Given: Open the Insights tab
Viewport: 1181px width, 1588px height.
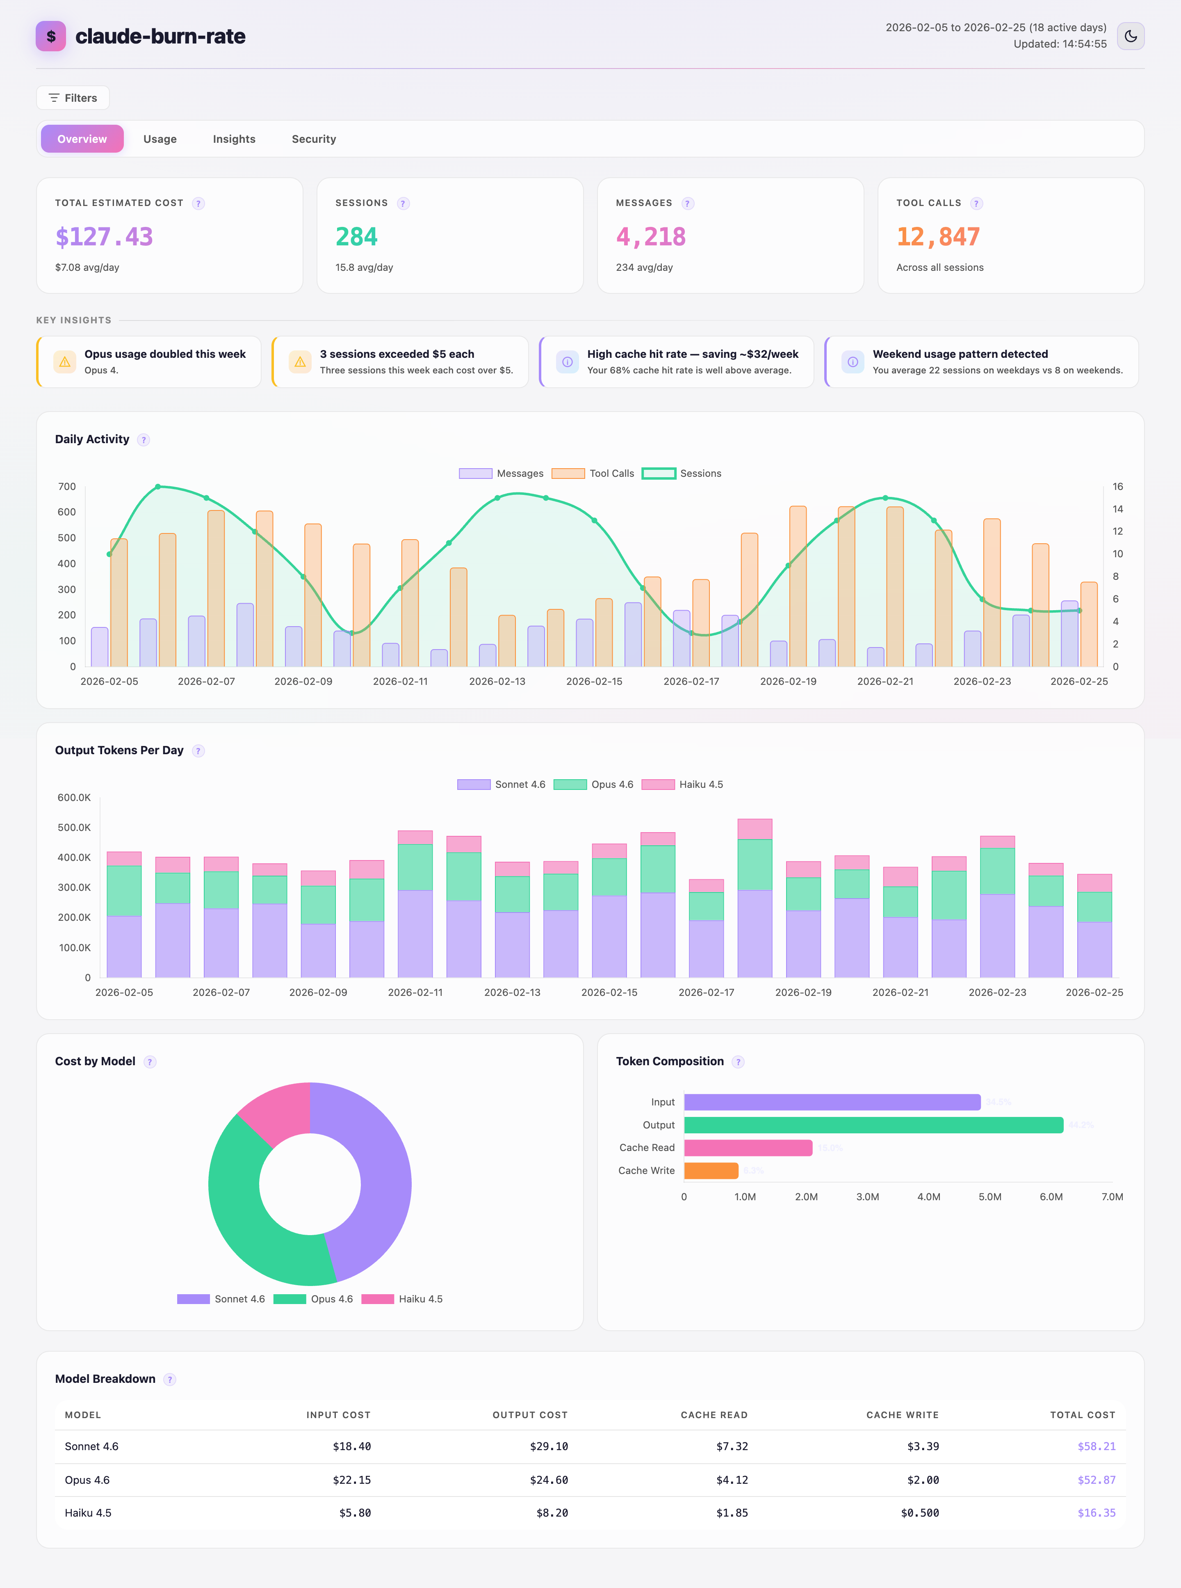Looking at the screenshot, I should [x=234, y=139].
